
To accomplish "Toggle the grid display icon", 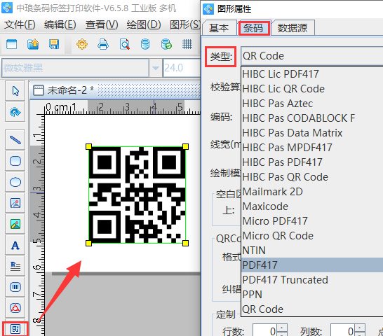I will [187, 44].
